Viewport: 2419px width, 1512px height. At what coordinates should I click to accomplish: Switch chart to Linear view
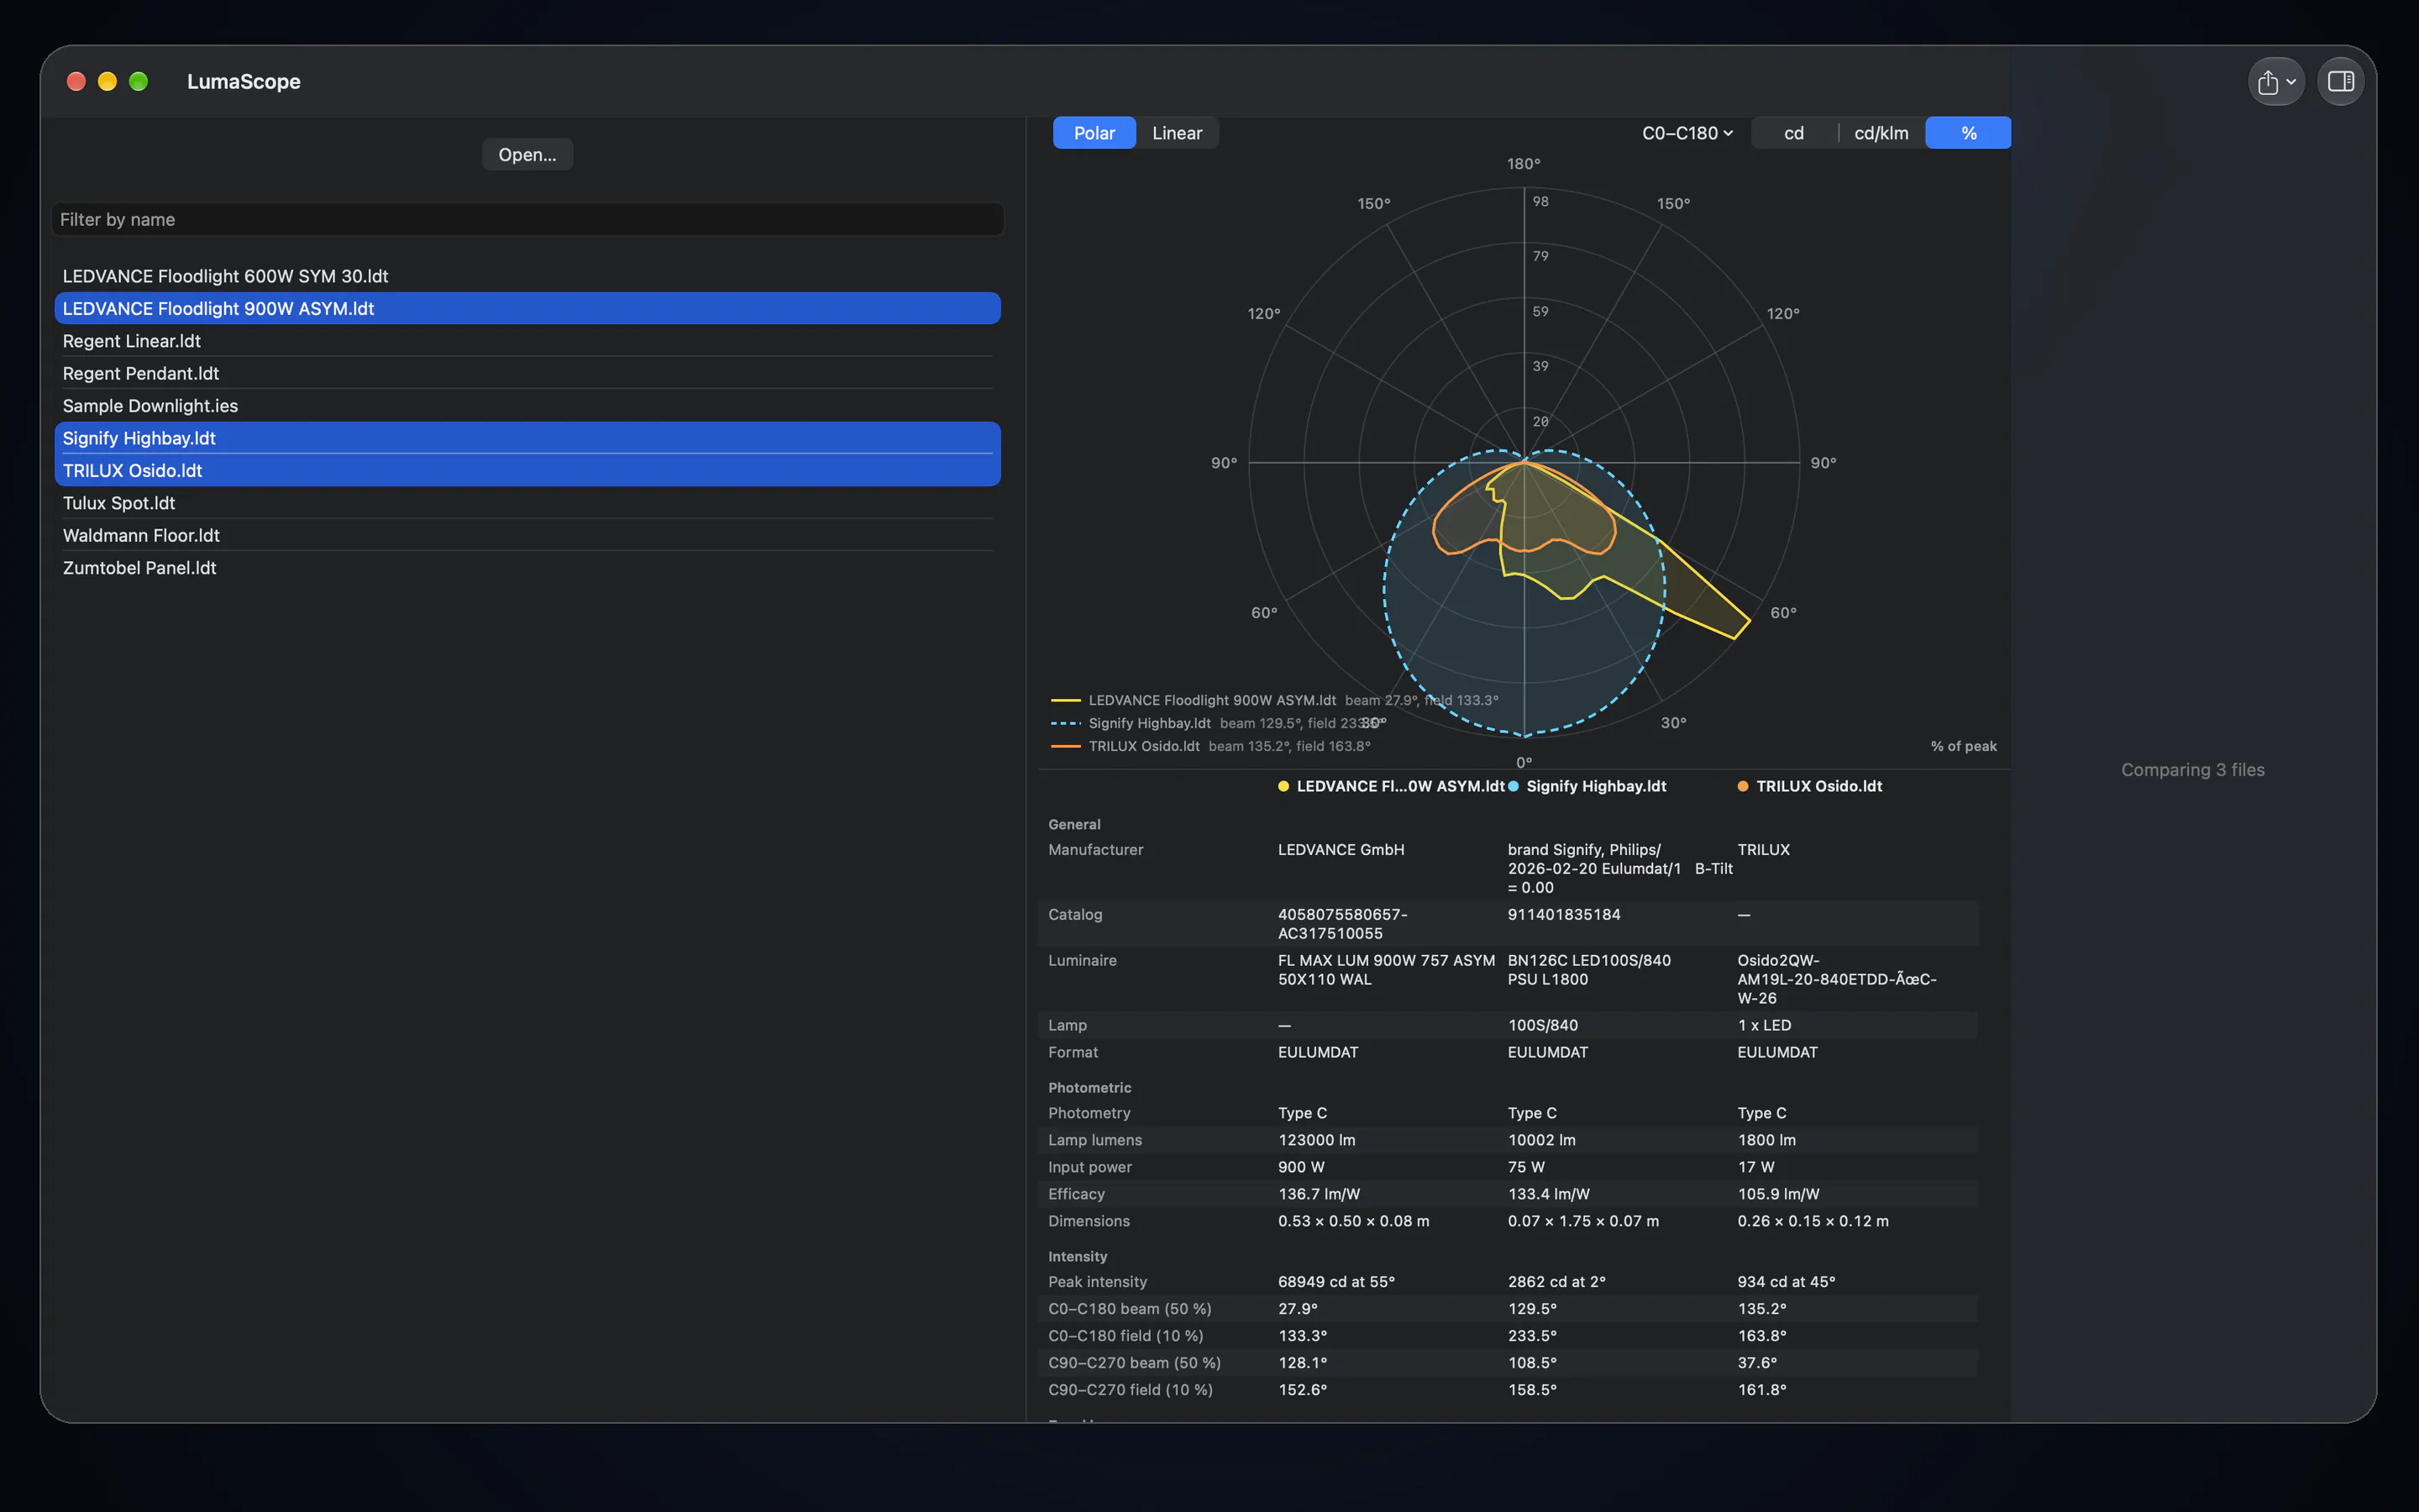pyautogui.click(x=1177, y=133)
